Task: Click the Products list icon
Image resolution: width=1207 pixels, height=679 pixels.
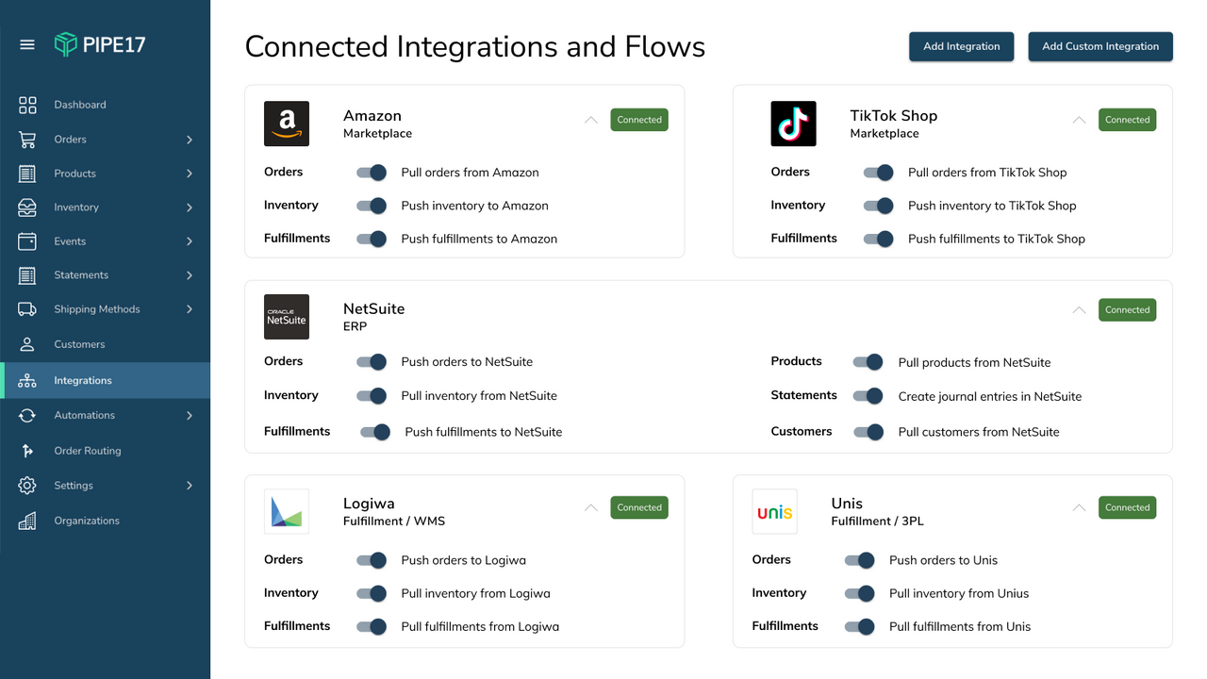Action: tap(27, 174)
